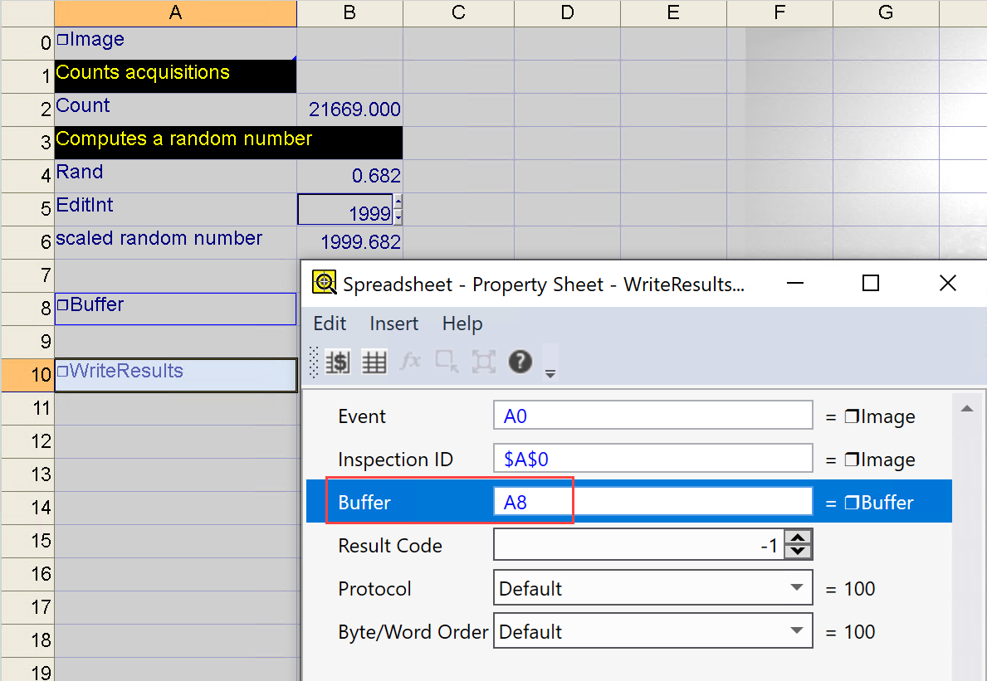Increase the Result Code value
Viewport: 987px width, 681px height.
(x=799, y=538)
